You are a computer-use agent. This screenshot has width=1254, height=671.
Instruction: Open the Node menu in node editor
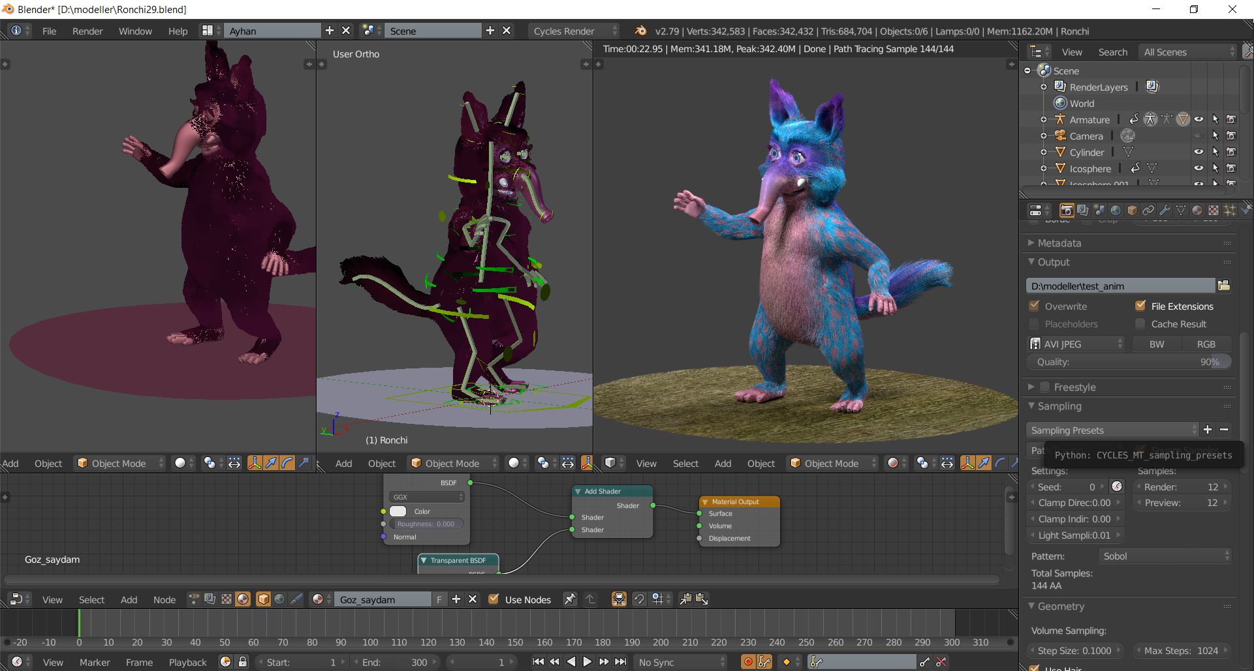click(165, 599)
